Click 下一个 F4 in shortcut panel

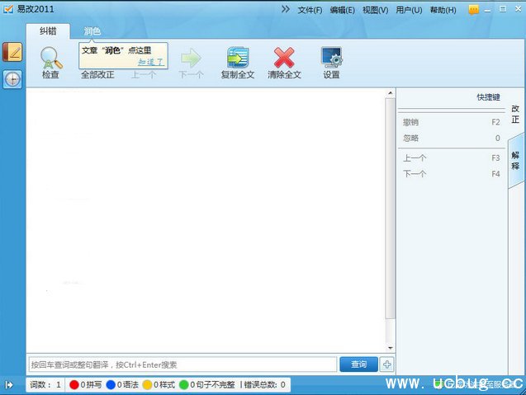[x=452, y=173]
